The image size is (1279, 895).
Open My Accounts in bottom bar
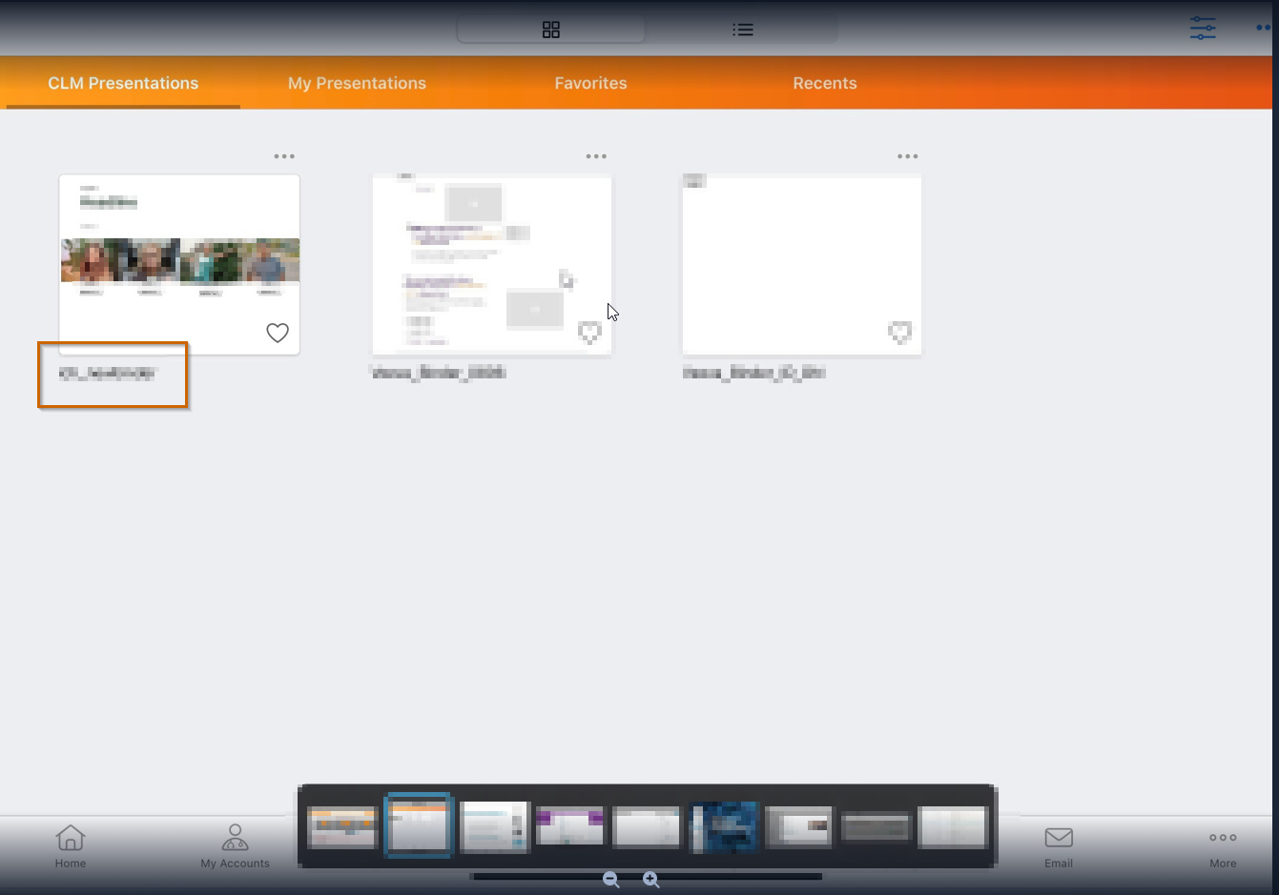pyautogui.click(x=235, y=845)
